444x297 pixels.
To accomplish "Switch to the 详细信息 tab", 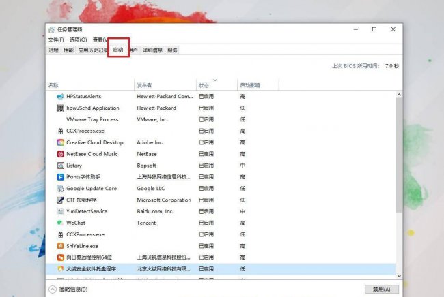I will click(152, 50).
